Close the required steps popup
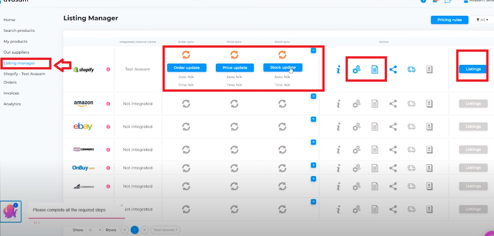This screenshot has width=494, height=236. coord(122,206)
